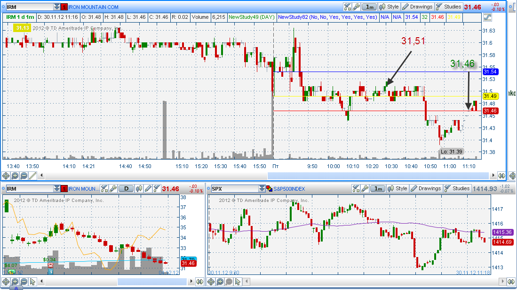Image resolution: width=517 pixels, height=290 pixels.
Task: Open the wrench settings icon in the top IRM toolbar
Action: click(x=357, y=7)
